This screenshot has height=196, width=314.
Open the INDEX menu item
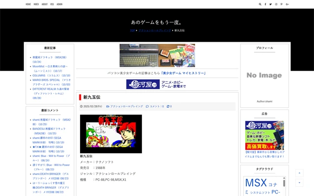click(x=36, y=4)
